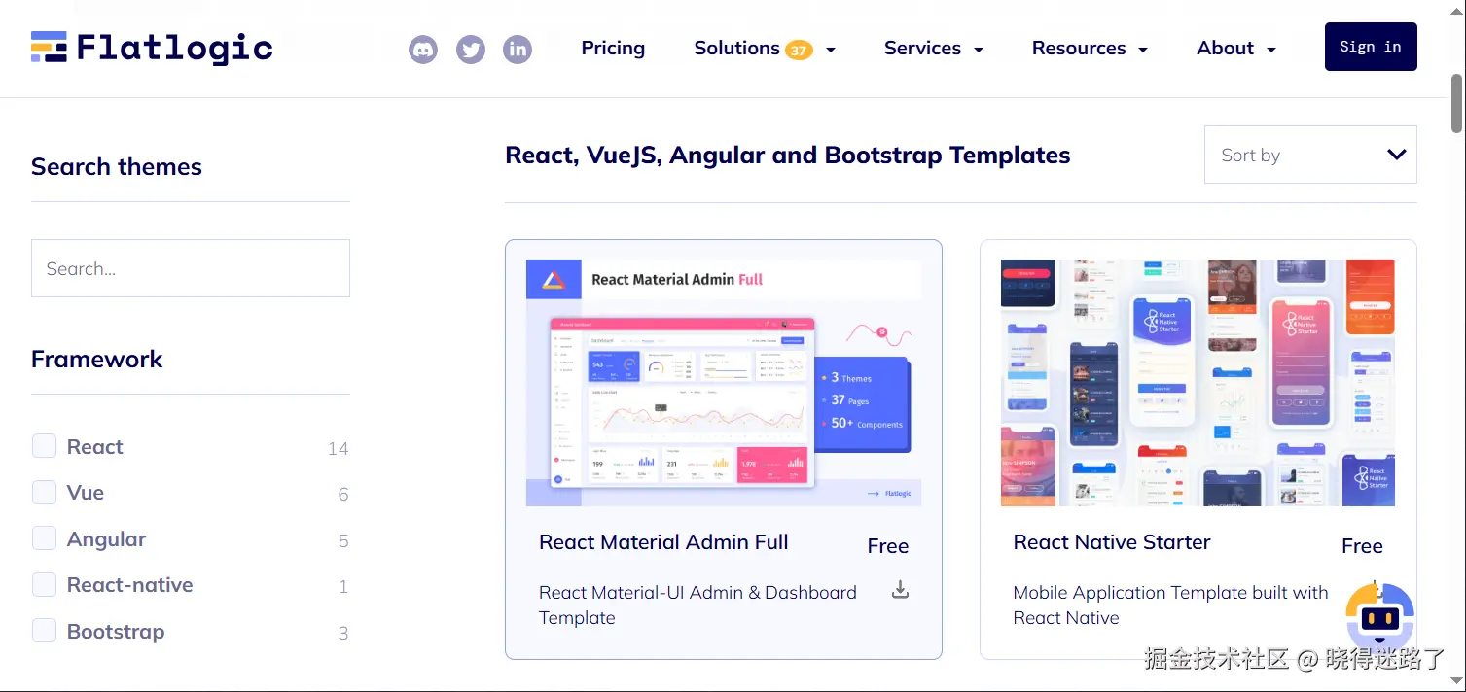Click the React count 14
Image resolution: width=1466 pixels, height=692 pixels.
pos(338,448)
